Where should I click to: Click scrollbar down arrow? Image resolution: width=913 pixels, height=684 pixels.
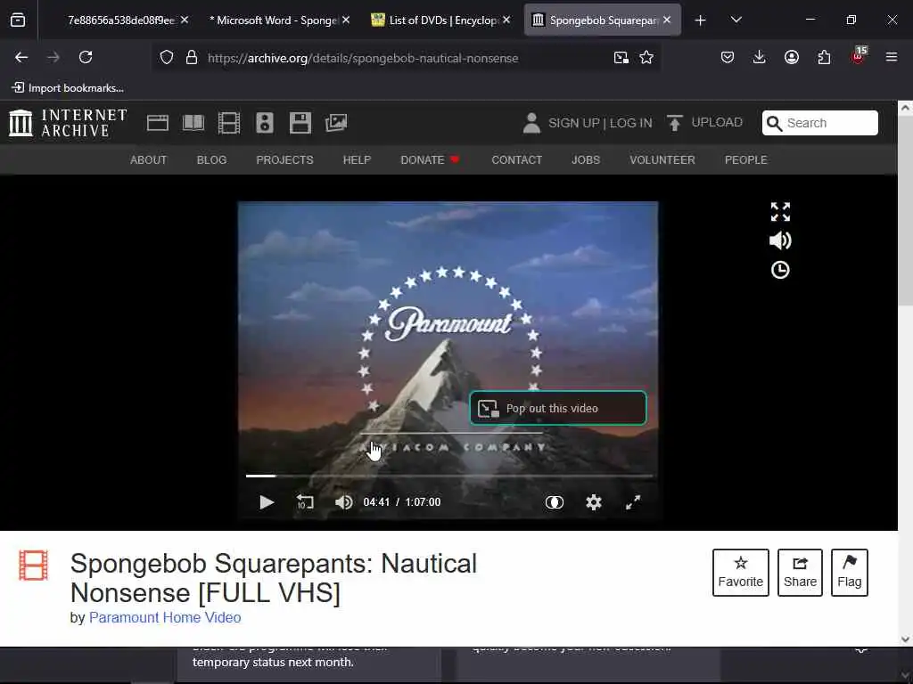tap(905, 639)
